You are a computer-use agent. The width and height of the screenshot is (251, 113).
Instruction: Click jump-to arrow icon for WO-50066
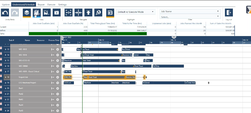[x=52, y=66]
